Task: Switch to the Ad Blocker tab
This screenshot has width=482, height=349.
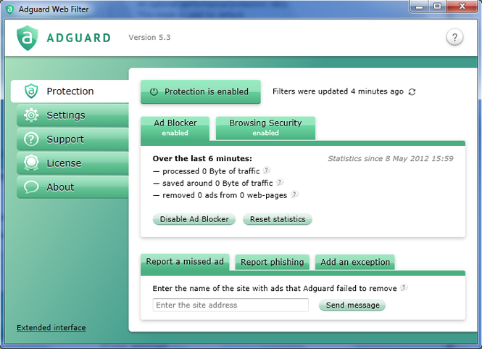Action: coord(175,128)
